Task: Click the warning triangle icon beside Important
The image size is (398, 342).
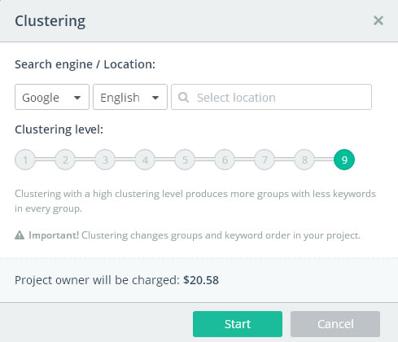Action: [x=20, y=235]
